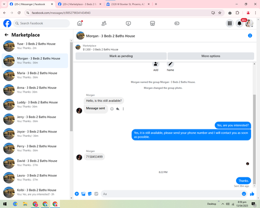Viewport: 260px width, 208px height.
Task: Open Maria - 3 Beds 2 Baths conversation
Action: 35,75
